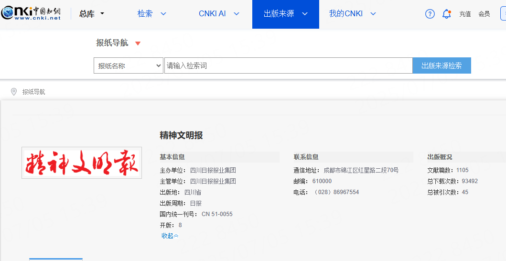Click the address 成都市锦江区红星路二段70号
The width and height of the screenshot is (506, 261).
tap(361, 170)
